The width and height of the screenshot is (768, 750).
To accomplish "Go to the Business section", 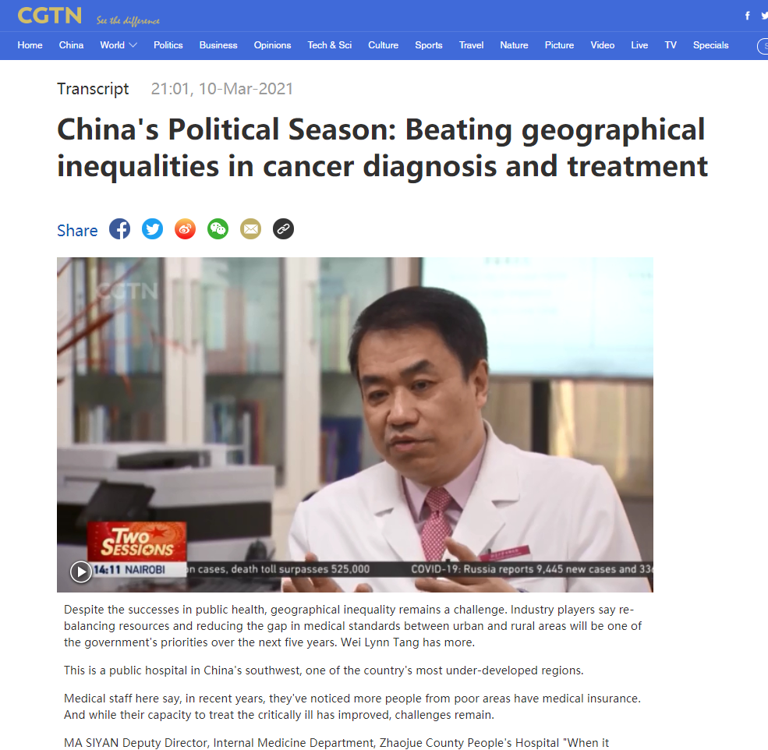I will [218, 45].
